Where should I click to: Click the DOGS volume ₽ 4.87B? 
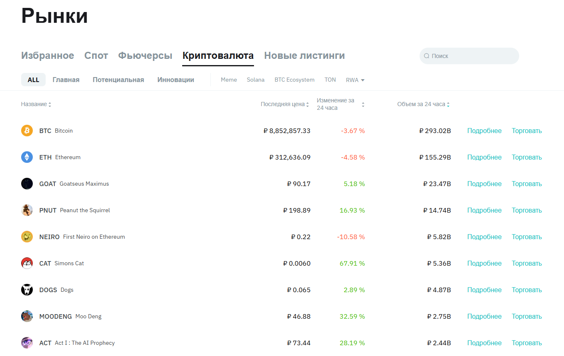click(x=439, y=290)
